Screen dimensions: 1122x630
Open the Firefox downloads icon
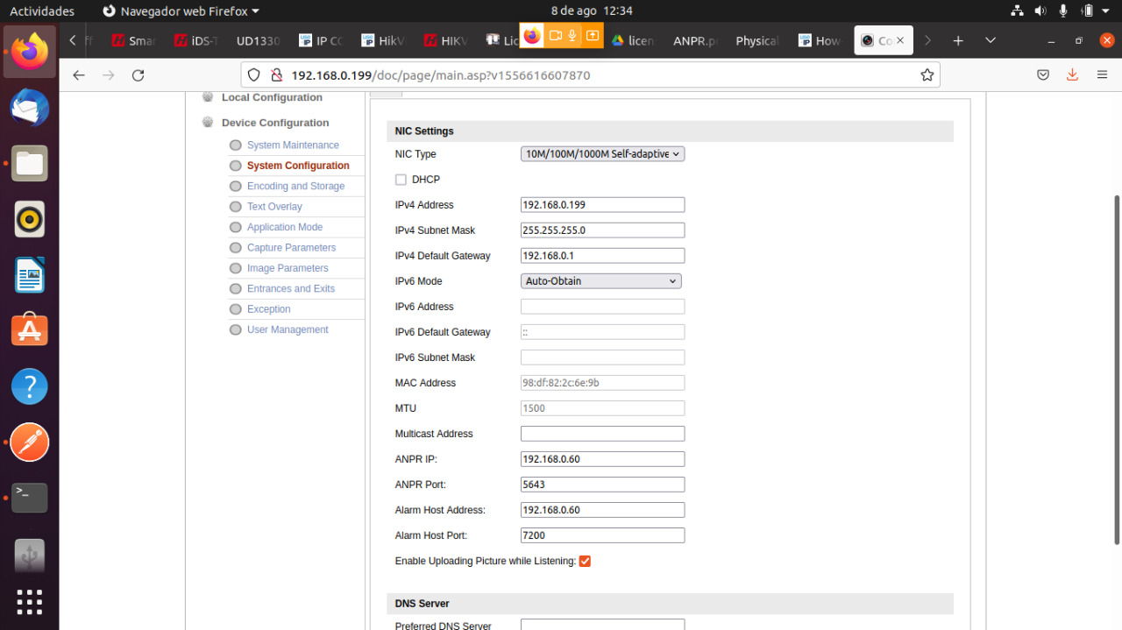[1072, 75]
